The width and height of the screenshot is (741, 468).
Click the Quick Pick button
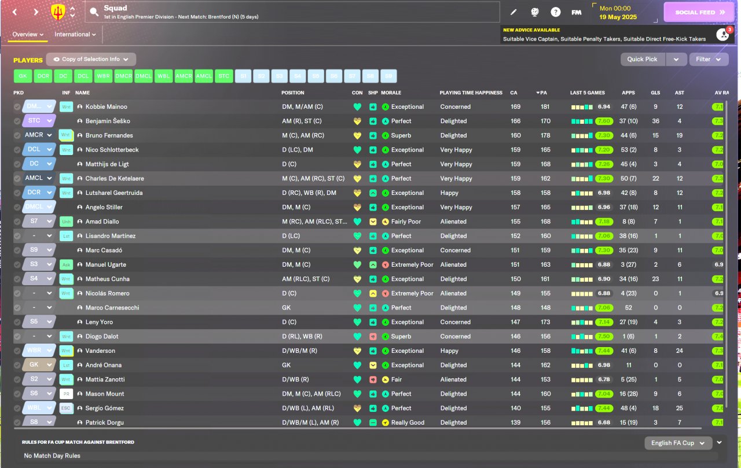[643, 59]
